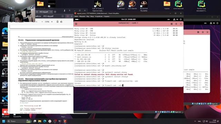Click the taskbar search box Поиск
Image resolution: width=221 pixels, height=124 pixels.
19,121
